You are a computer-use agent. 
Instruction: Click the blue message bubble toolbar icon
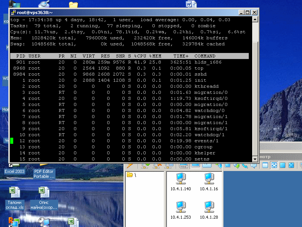[254, 165]
